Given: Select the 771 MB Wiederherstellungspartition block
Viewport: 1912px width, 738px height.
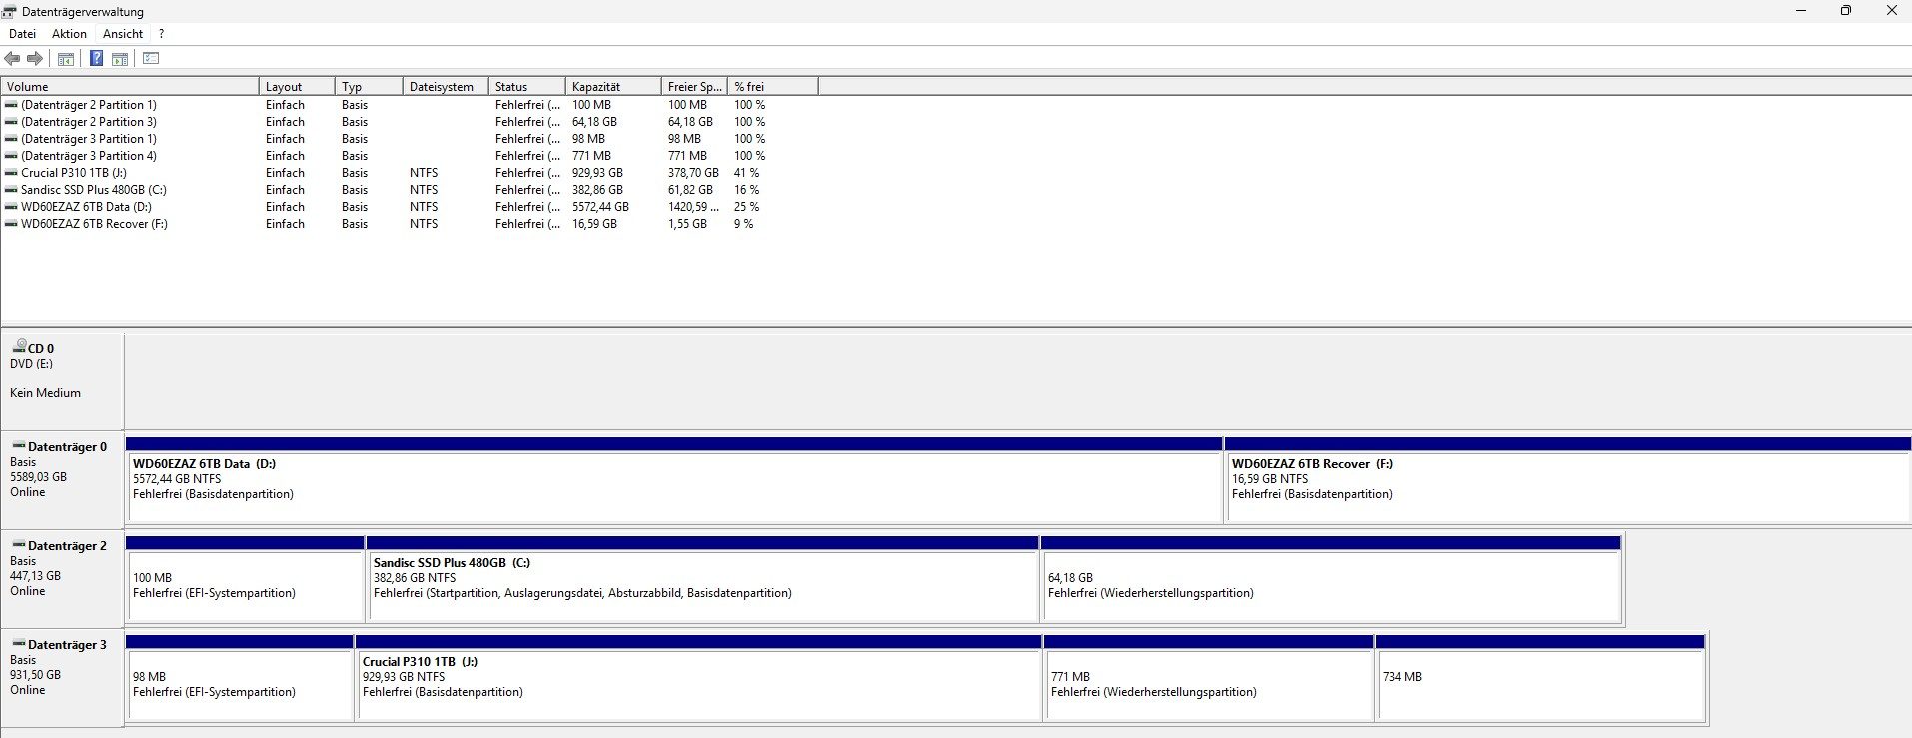Looking at the screenshot, I should (1209, 678).
